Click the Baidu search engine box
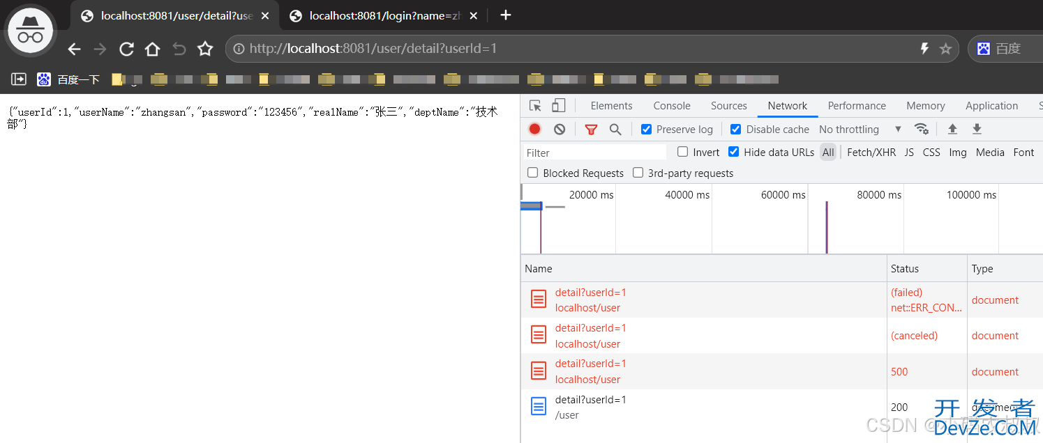This screenshot has width=1043, height=443. 1005,49
